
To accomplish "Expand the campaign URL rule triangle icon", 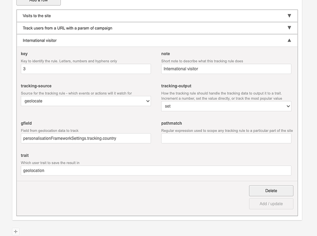I will pyautogui.click(x=289, y=28).
